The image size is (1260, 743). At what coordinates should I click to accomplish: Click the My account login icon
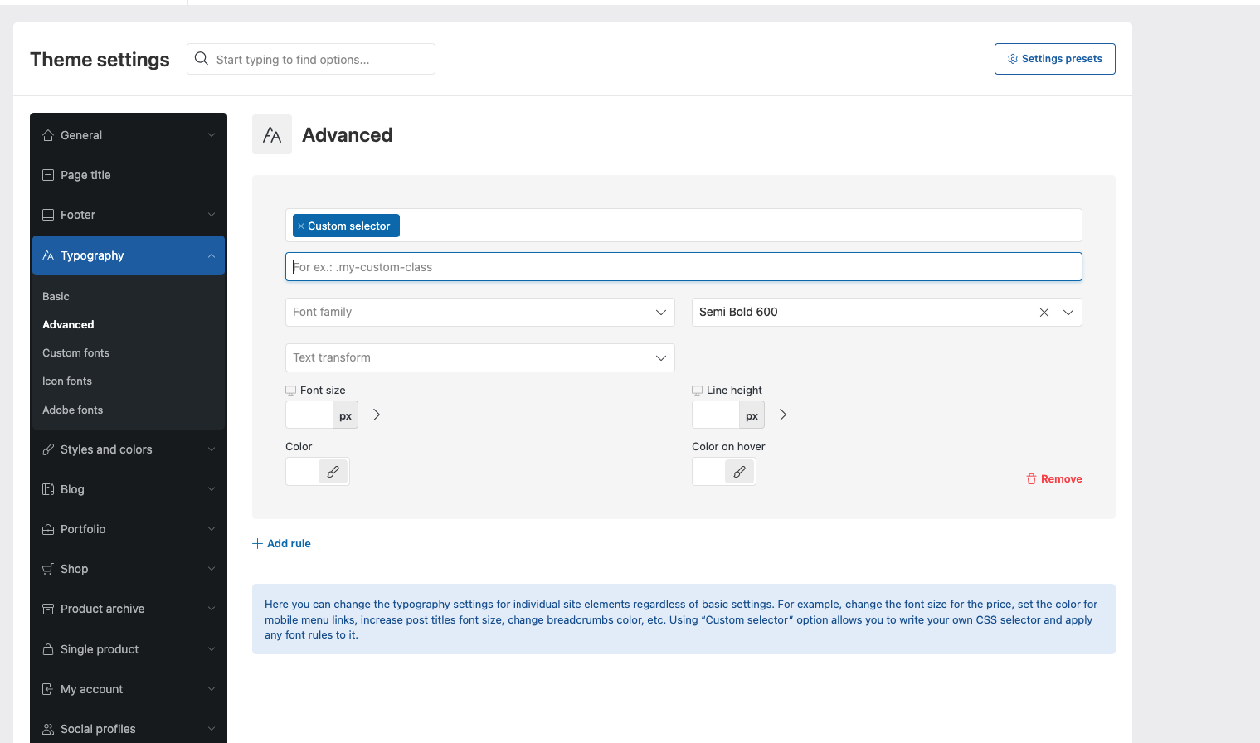coord(48,689)
